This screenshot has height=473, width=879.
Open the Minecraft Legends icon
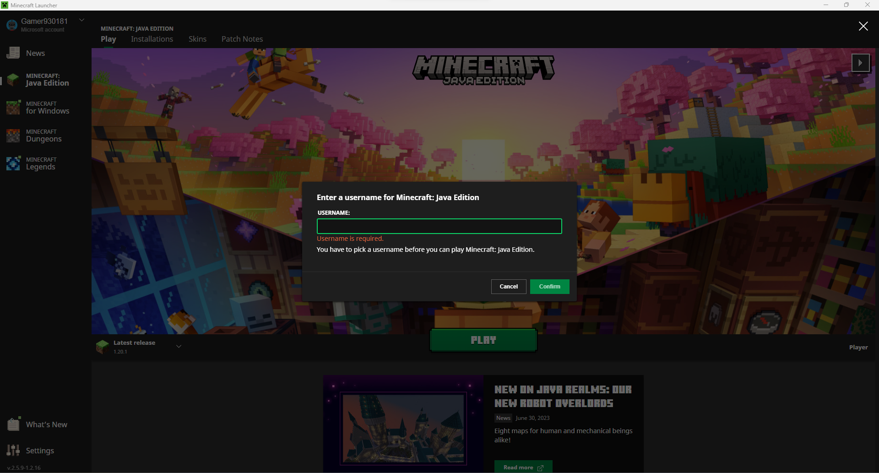coord(13,163)
